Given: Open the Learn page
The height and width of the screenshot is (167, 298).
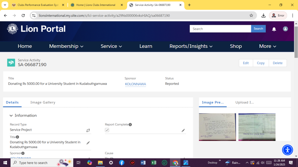Looking at the screenshot, I should point(146,46).
